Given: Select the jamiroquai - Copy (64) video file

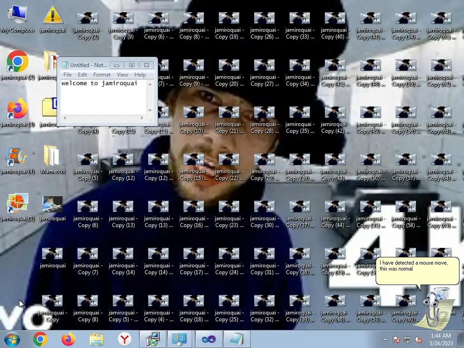Looking at the screenshot, I should click(x=441, y=168).
